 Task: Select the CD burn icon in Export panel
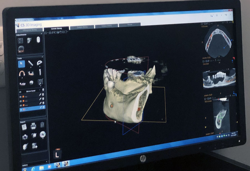42,135
